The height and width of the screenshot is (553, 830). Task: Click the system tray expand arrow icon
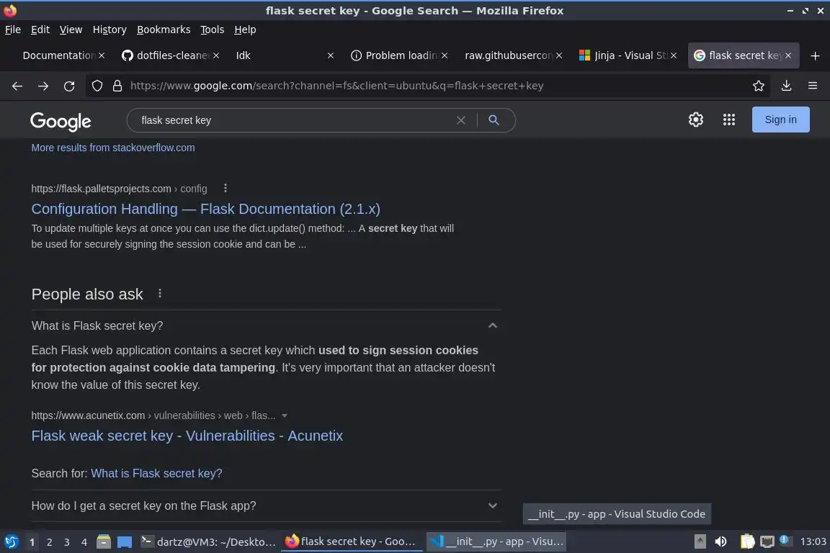(700, 541)
